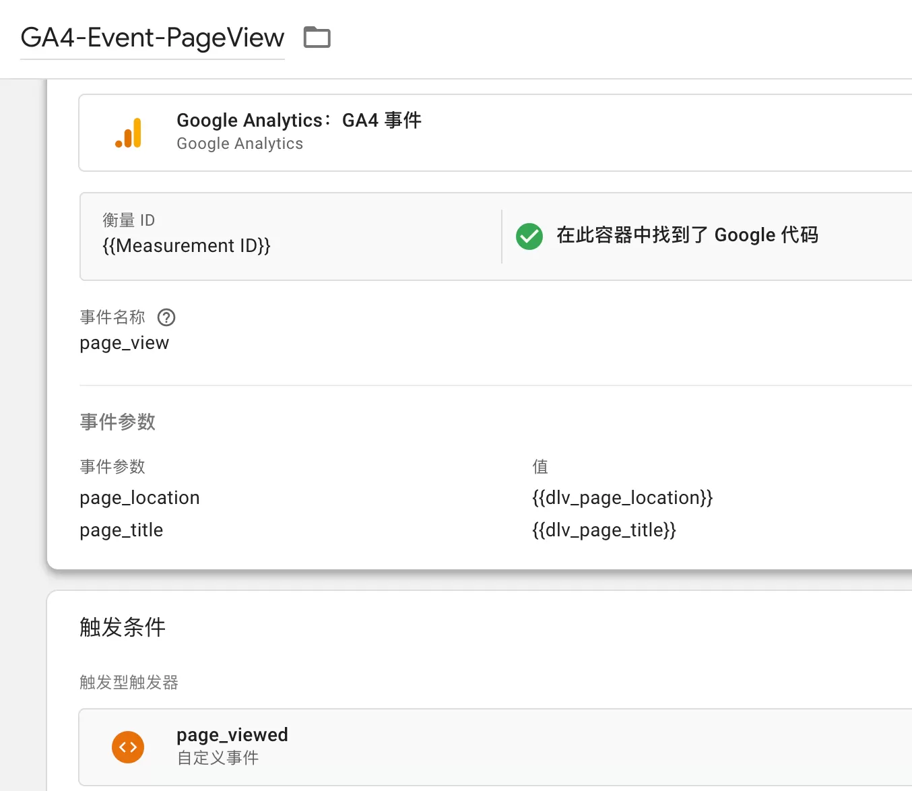
Task: Click the 触发条件 section heading
Action: (x=123, y=627)
